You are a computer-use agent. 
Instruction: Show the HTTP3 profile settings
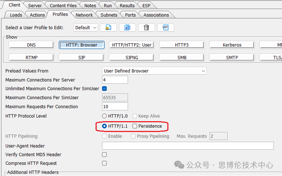tap(182, 45)
